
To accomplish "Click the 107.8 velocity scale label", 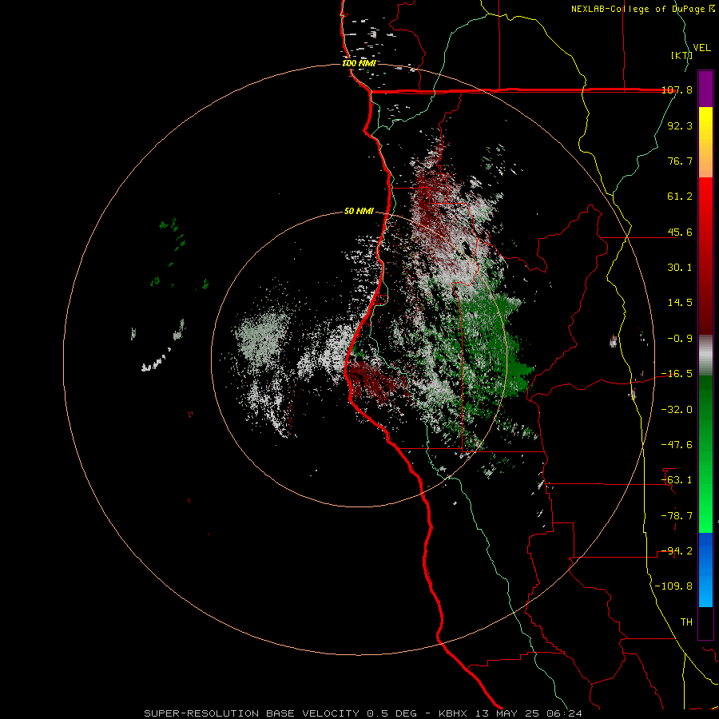I will click(677, 89).
